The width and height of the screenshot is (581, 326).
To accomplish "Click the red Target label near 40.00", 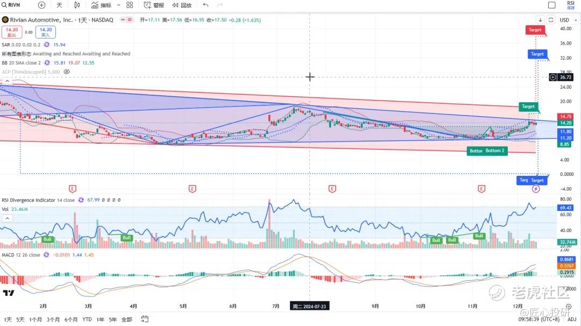I will [535, 30].
